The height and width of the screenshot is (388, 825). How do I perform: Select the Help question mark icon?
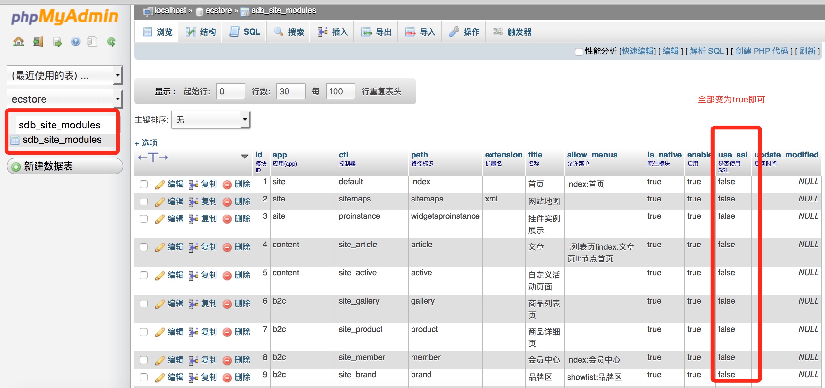pyautogui.click(x=75, y=42)
